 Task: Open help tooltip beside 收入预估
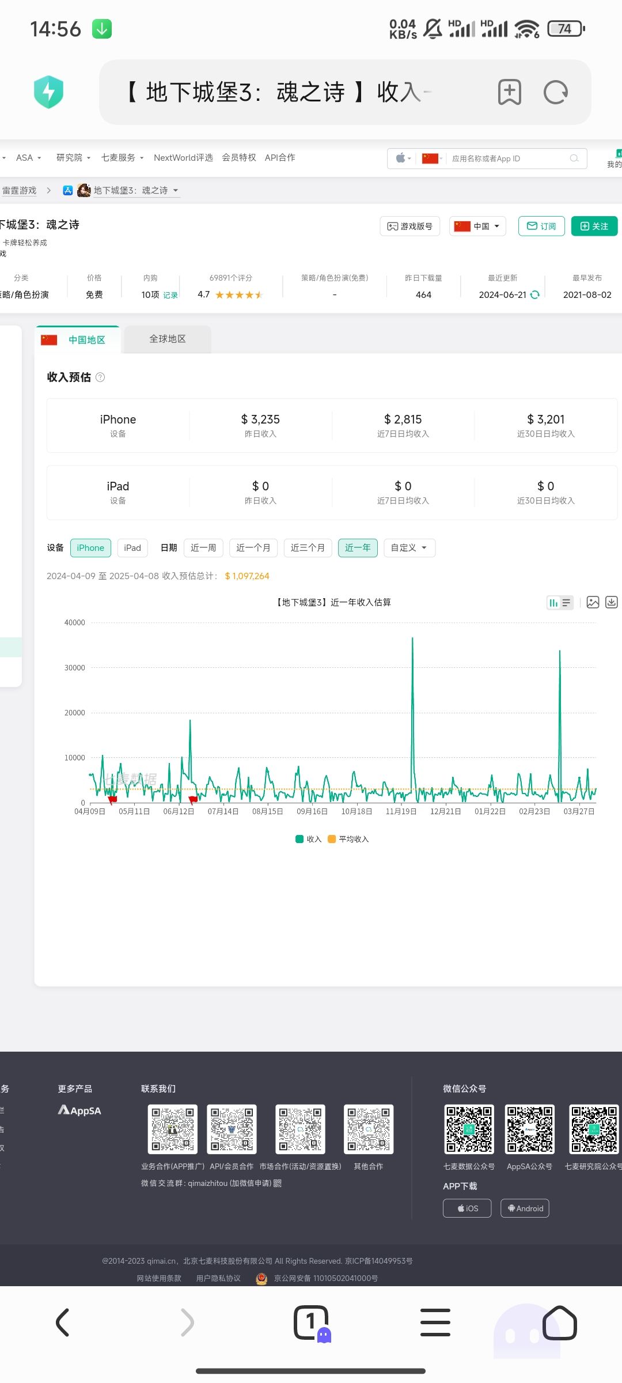100,377
